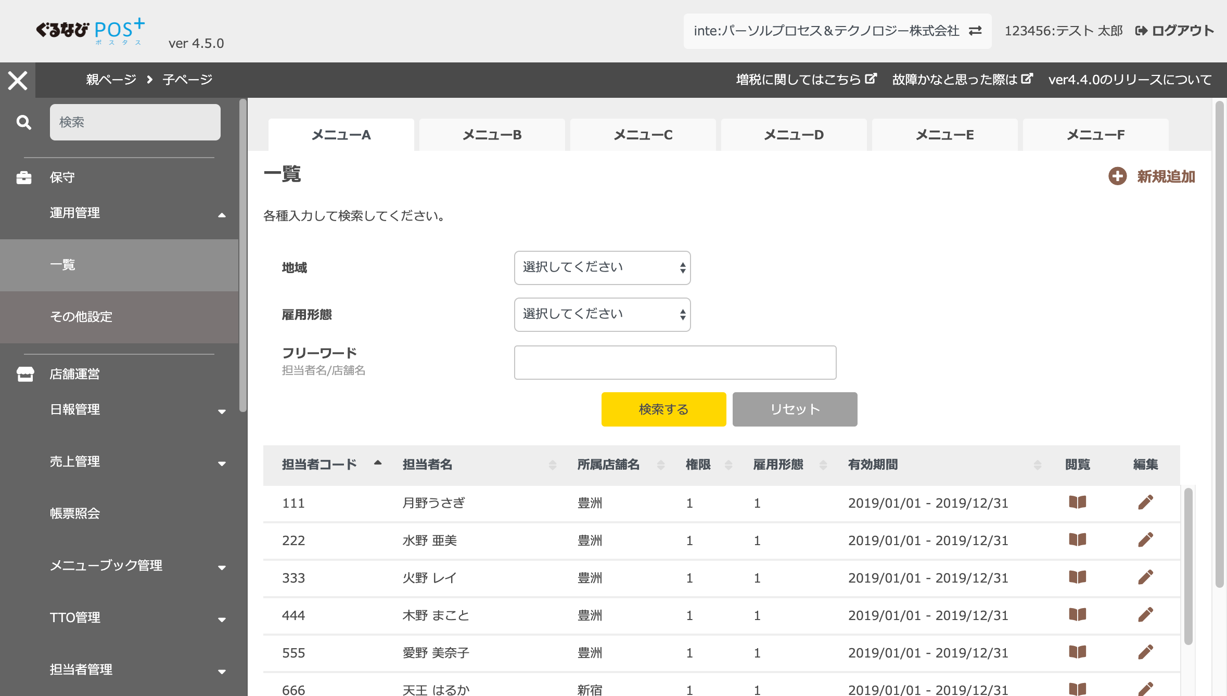Click the 店舗運営 store icon

(25, 374)
